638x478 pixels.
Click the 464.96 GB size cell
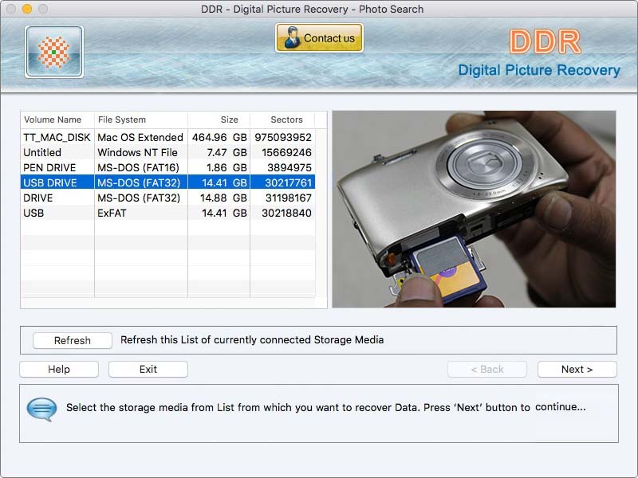tap(220, 137)
